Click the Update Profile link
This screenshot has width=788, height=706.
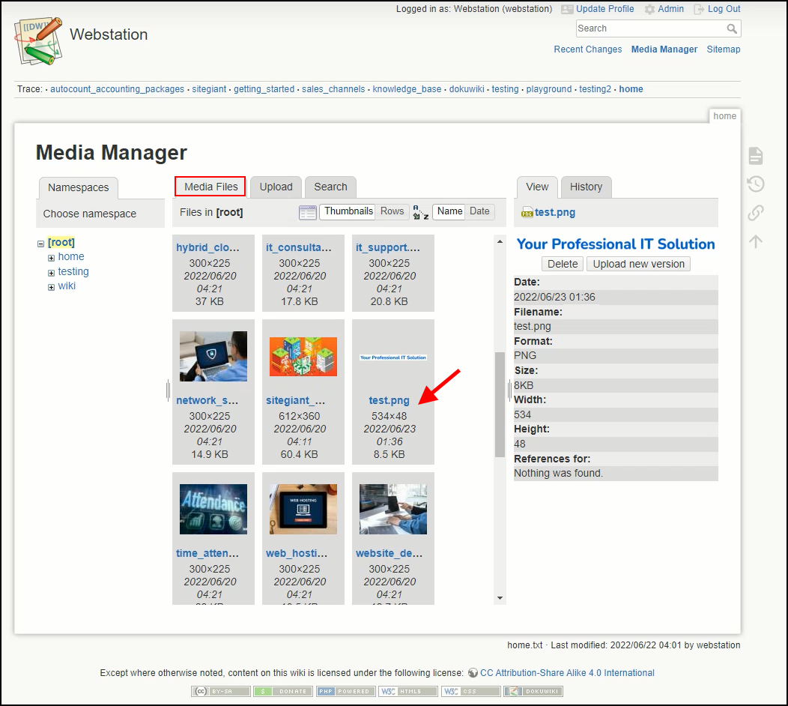click(x=605, y=9)
